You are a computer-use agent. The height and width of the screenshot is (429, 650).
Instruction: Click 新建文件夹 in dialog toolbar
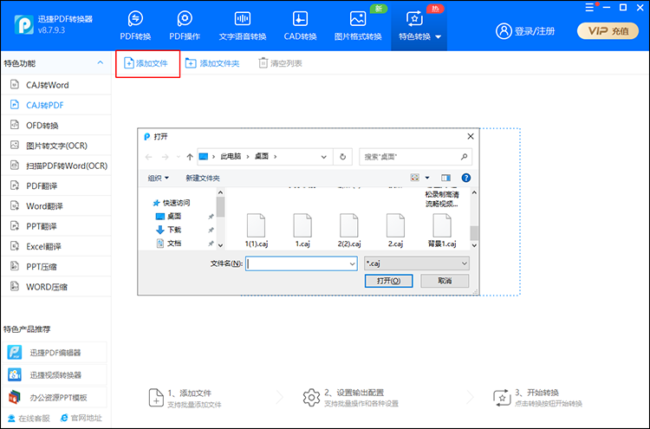click(203, 178)
